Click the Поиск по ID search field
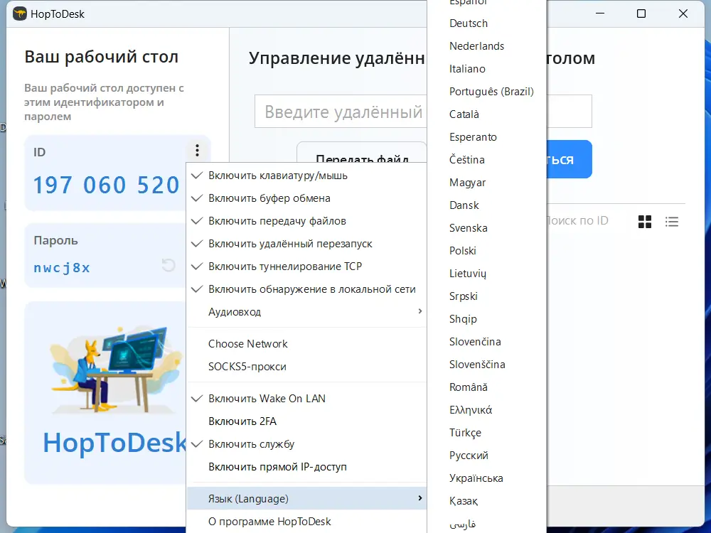Screen dimensions: 711x533 (x=577, y=221)
